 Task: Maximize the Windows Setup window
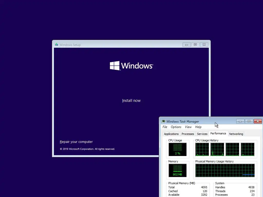pos(195,45)
